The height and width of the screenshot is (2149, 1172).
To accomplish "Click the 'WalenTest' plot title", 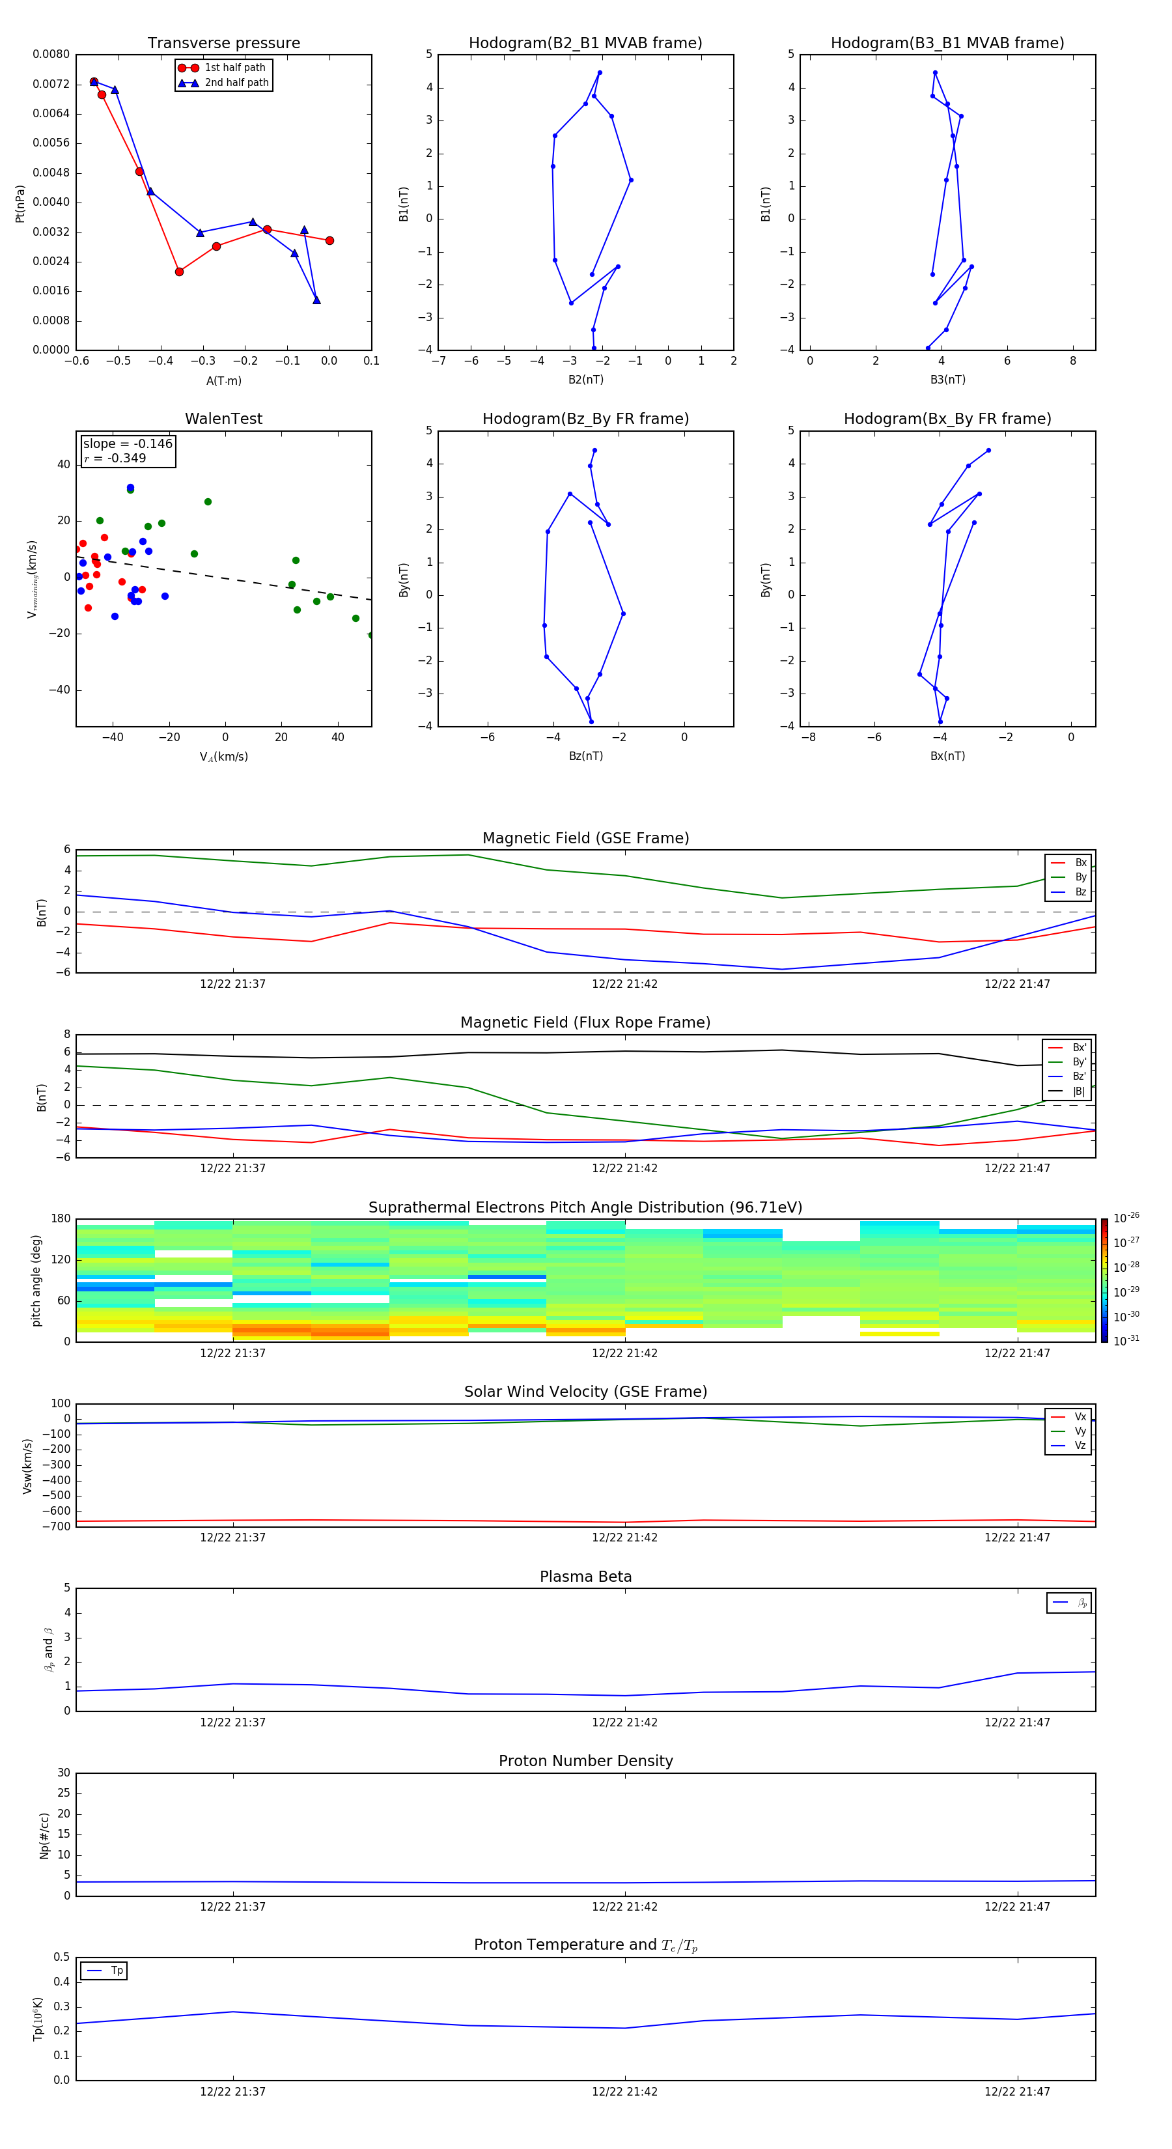I will point(223,419).
